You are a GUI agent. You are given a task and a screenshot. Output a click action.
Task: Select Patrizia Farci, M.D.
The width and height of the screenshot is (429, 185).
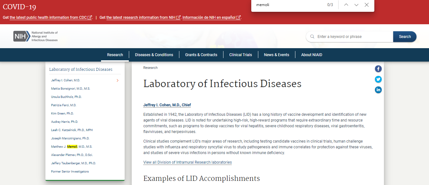[64, 105]
